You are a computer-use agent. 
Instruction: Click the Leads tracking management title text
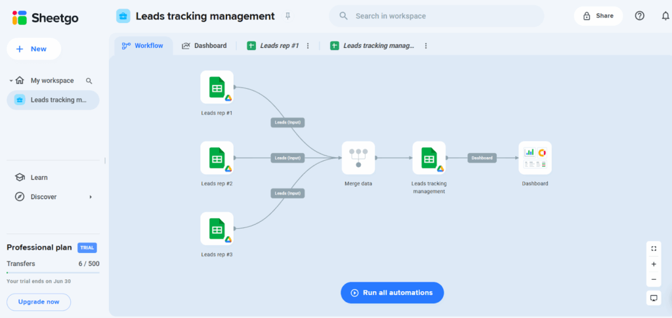(205, 16)
